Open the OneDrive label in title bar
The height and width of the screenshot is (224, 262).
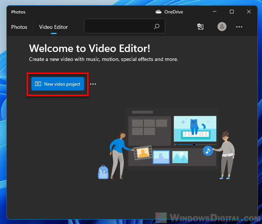point(174,12)
